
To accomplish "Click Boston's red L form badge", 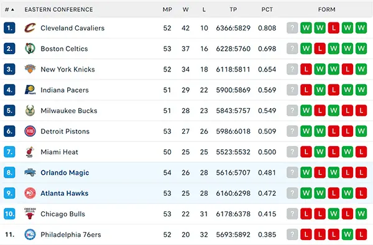I will [x=320, y=49].
